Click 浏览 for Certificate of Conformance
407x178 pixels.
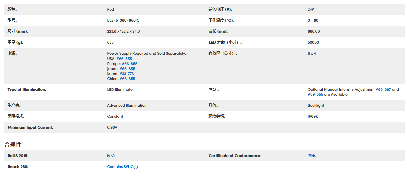[x=311, y=156]
